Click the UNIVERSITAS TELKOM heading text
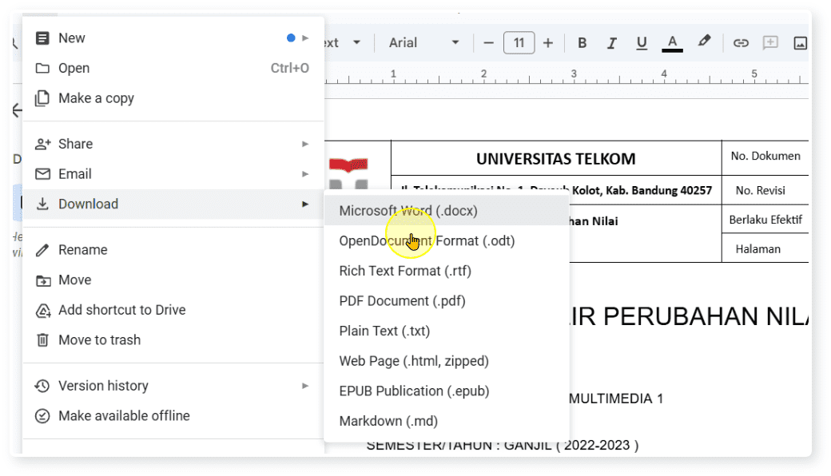This screenshot has width=831, height=476. (x=555, y=159)
